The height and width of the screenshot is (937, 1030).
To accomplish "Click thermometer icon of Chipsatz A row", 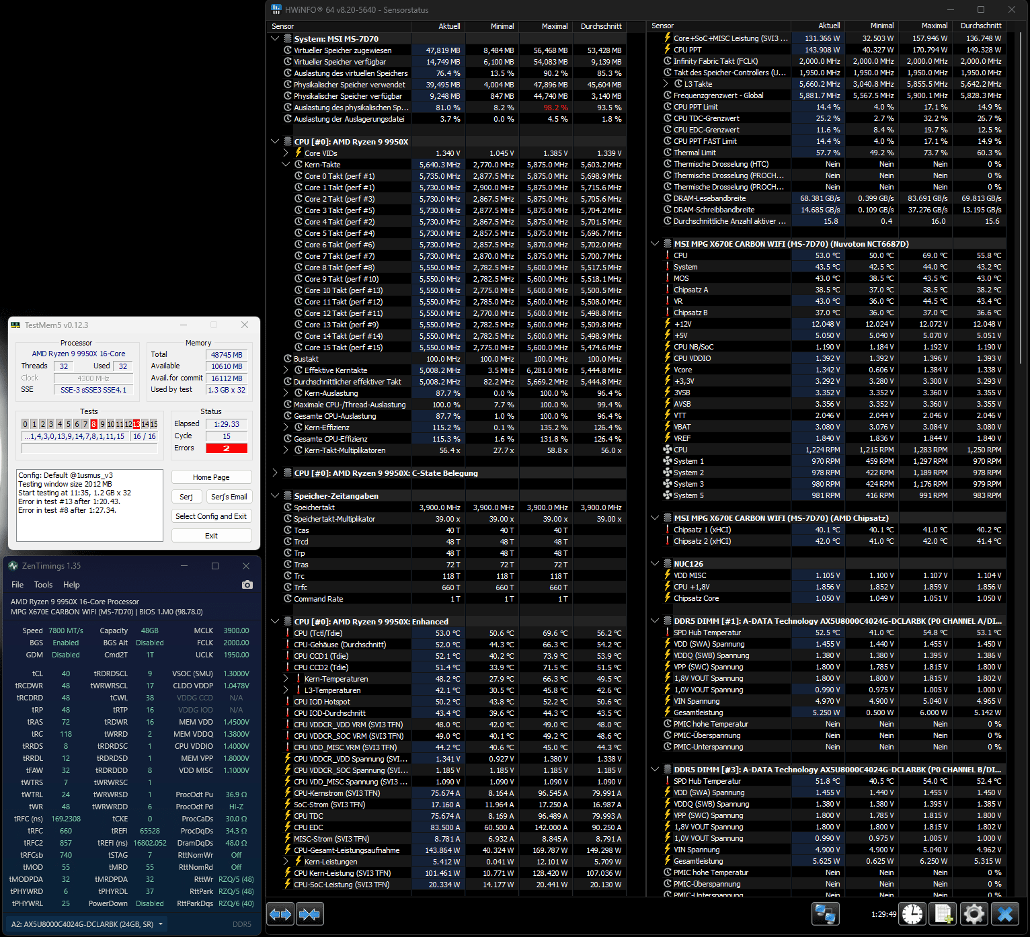I will point(668,290).
